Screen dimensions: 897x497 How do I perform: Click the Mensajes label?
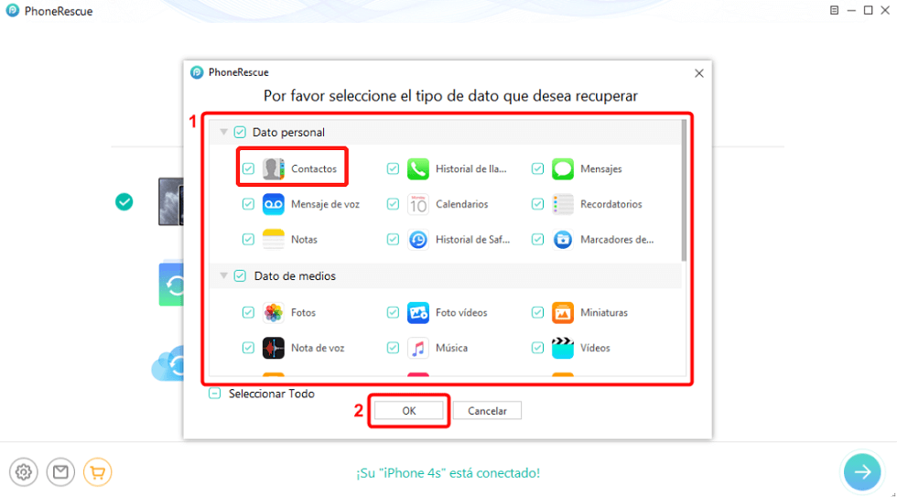click(600, 168)
